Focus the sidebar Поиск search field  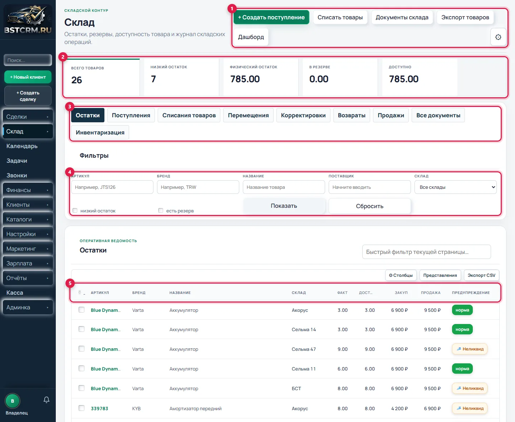(x=28, y=60)
